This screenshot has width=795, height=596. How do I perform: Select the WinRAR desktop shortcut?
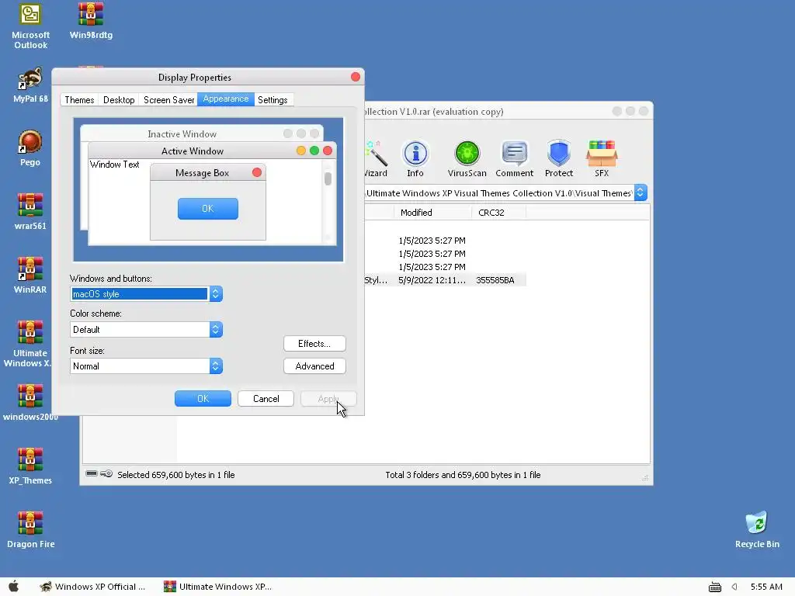pos(30,275)
